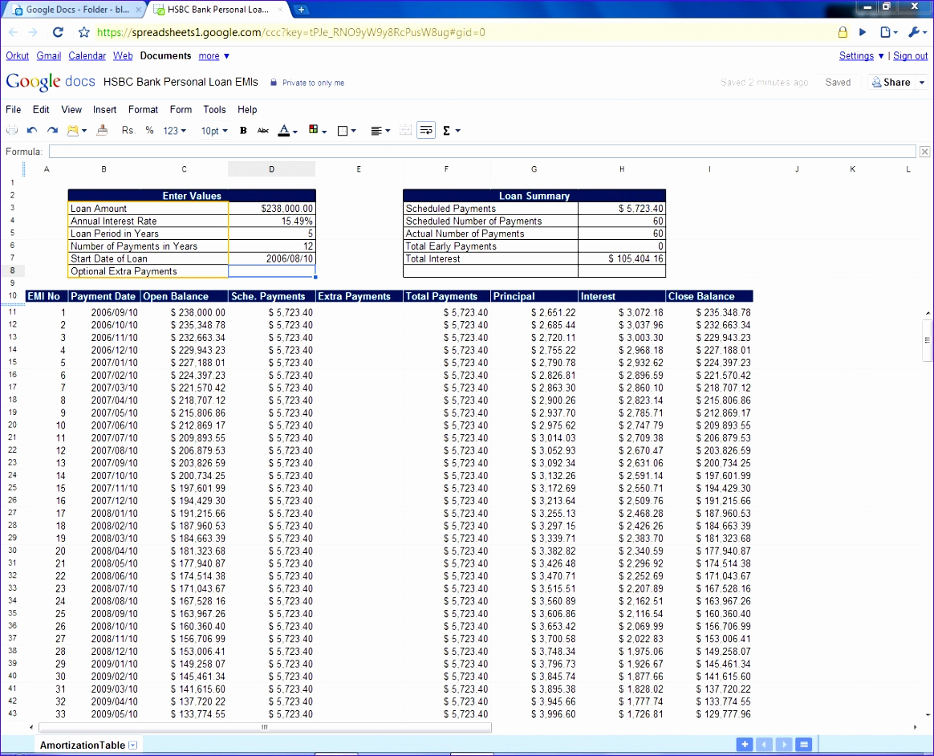The height and width of the screenshot is (756, 934).
Task: Click the text color icon
Action: (284, 131)
